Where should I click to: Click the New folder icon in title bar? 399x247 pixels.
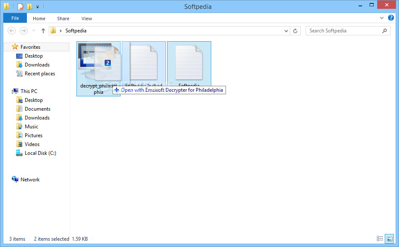pyautogui.click(x=29, y=7)
